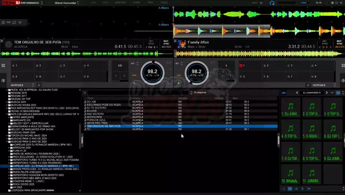Expand folder MUSICAS PARA O ANO DE 2025
Image resolution: width=345 pixels, height=195 pixels.
[7, 141]
